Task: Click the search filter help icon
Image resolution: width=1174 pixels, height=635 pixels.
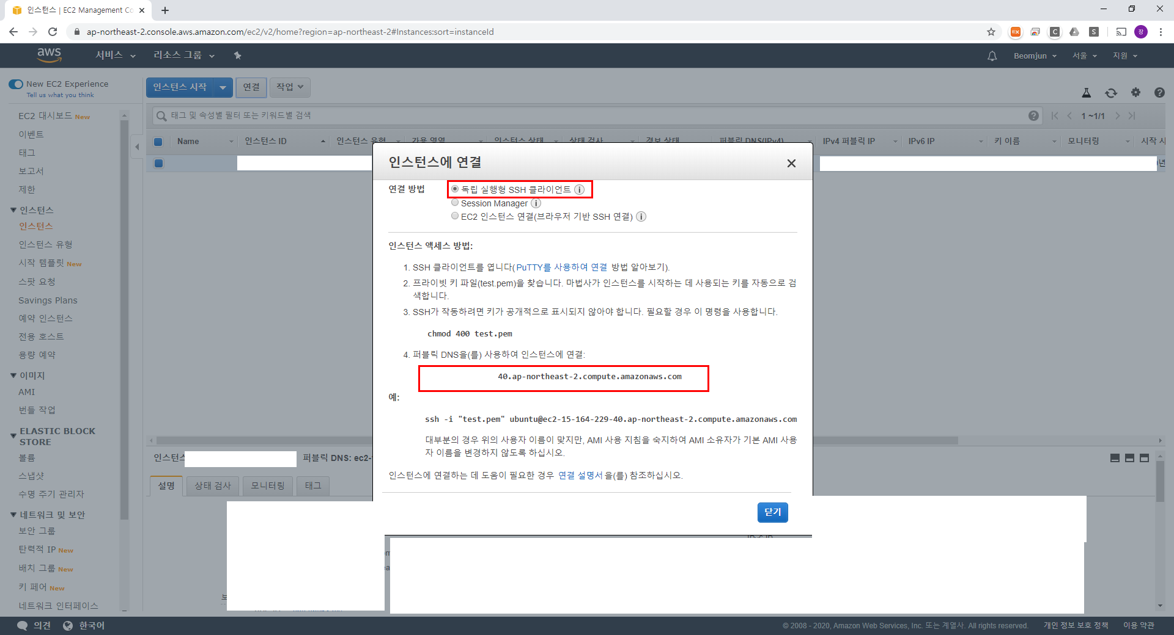Action: click(1033, 115)
